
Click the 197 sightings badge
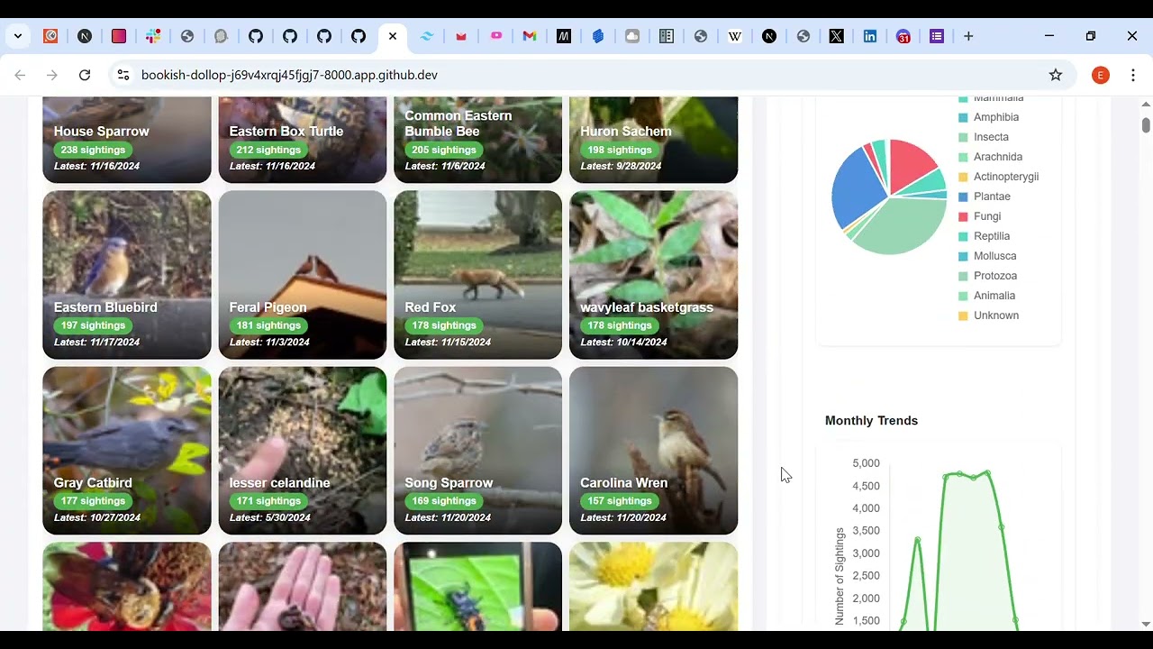point(93,325)
